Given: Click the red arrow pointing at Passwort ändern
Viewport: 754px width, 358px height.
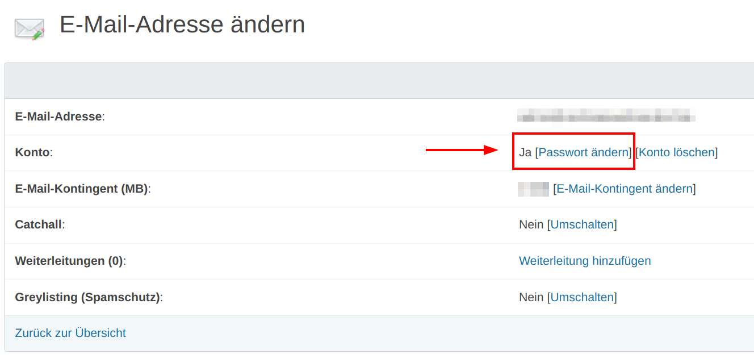Looking at the screenshot, I should 462,150.
